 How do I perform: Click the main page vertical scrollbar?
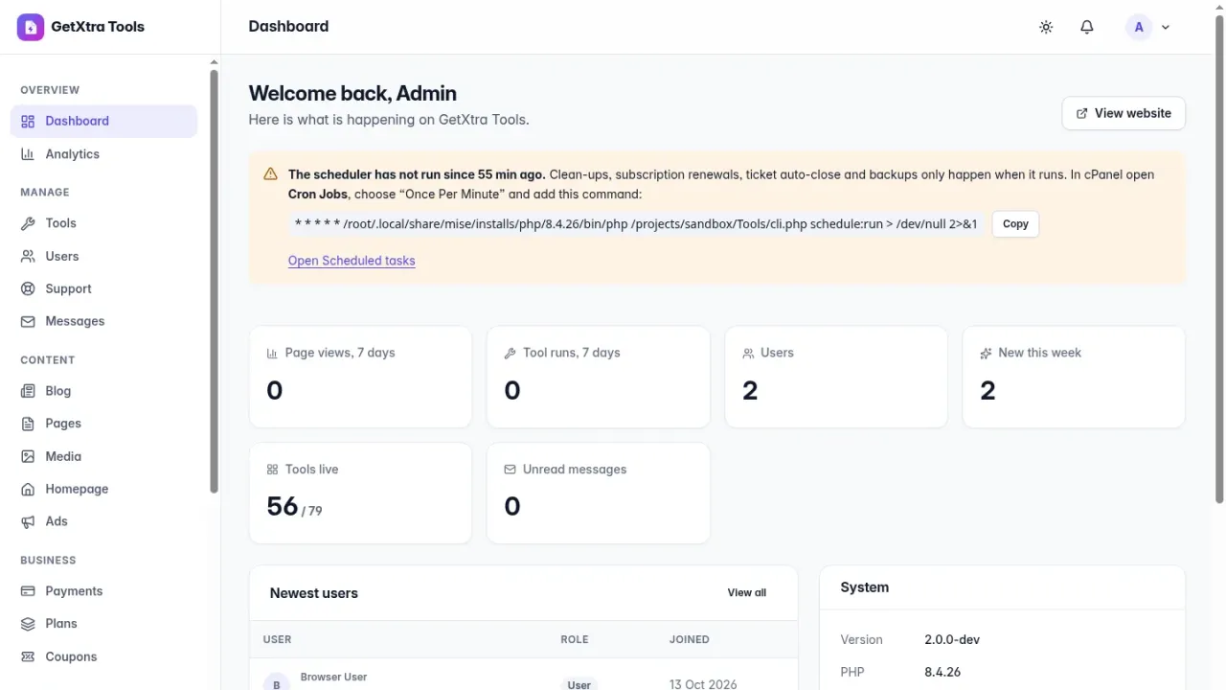[x=1219, y=259]
